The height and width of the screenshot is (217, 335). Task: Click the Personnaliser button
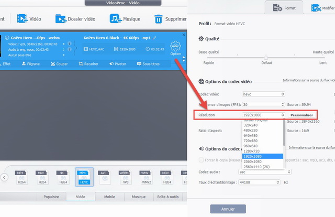point(301,115)
